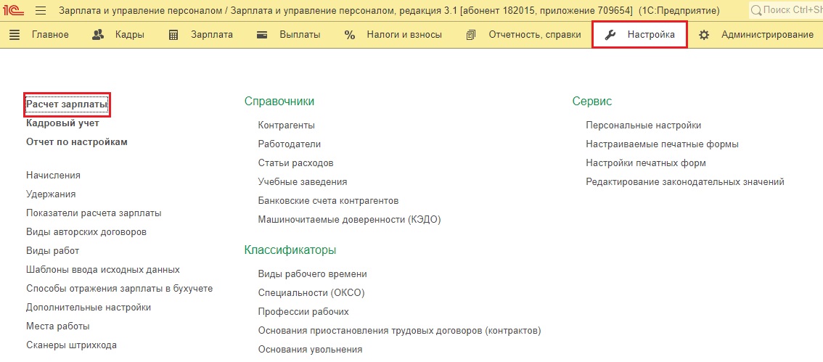This screenshot has height=362, width=823.
Task: Switch to the Зарплата section
Action: pos(212,35)
